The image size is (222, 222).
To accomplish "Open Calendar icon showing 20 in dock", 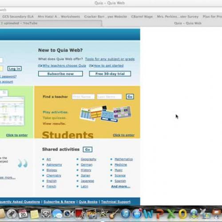I will point(23,214).
